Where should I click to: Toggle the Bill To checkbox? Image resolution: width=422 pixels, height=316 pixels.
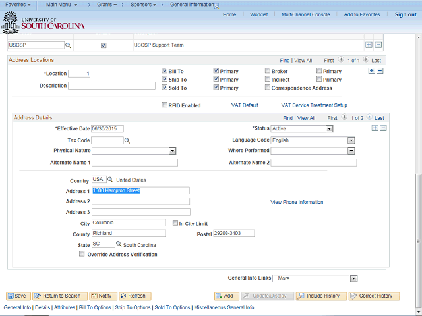tap(165, 71)
